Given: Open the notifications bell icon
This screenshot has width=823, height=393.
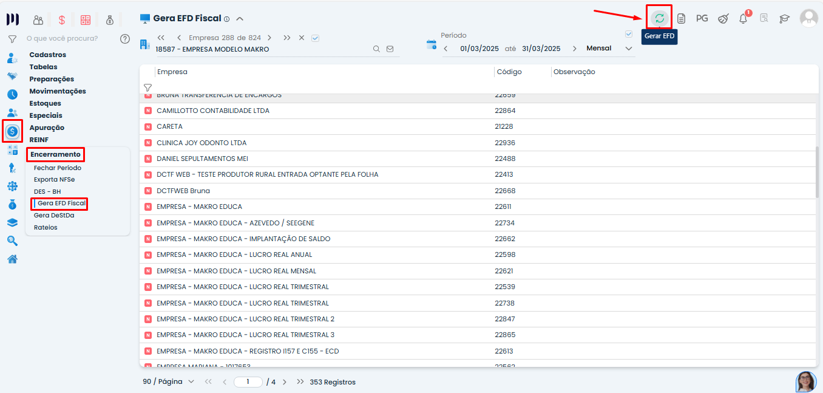Looking at the screenshot, I should click(743, 19).
